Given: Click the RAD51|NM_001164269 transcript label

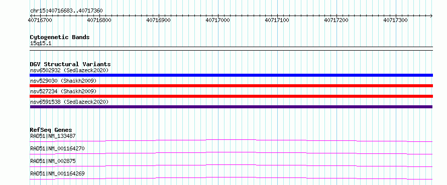Looking at the screenshot, I should click(x=57, y=173).
